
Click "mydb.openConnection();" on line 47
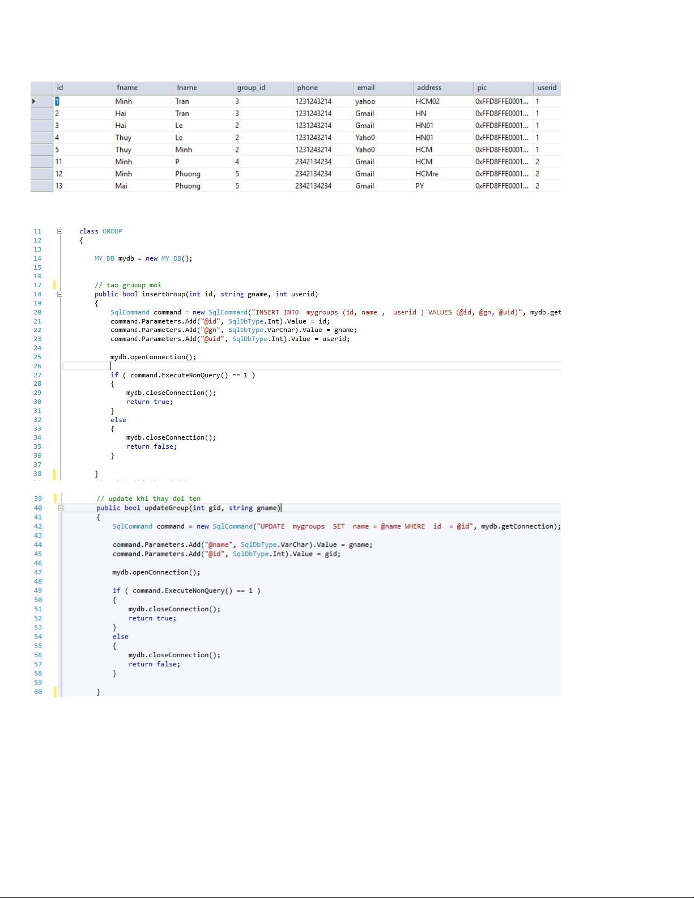coord(156,572)
